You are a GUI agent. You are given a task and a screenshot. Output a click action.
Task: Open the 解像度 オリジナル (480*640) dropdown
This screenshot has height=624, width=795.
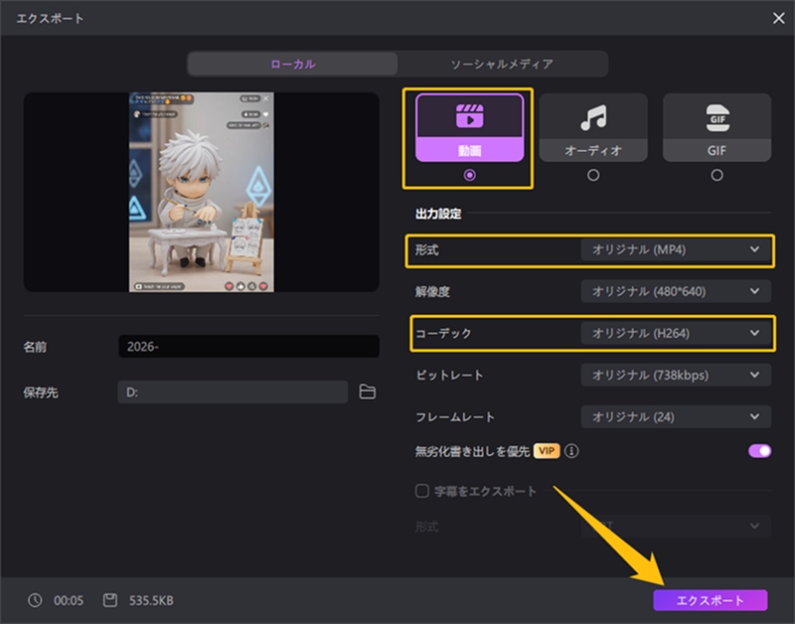676,291
